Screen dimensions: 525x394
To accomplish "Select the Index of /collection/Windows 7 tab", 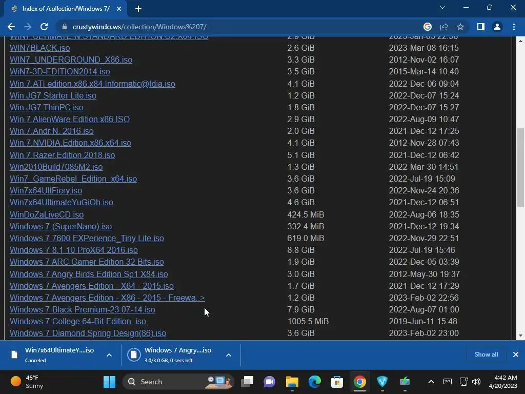I will tap(66, 9).
